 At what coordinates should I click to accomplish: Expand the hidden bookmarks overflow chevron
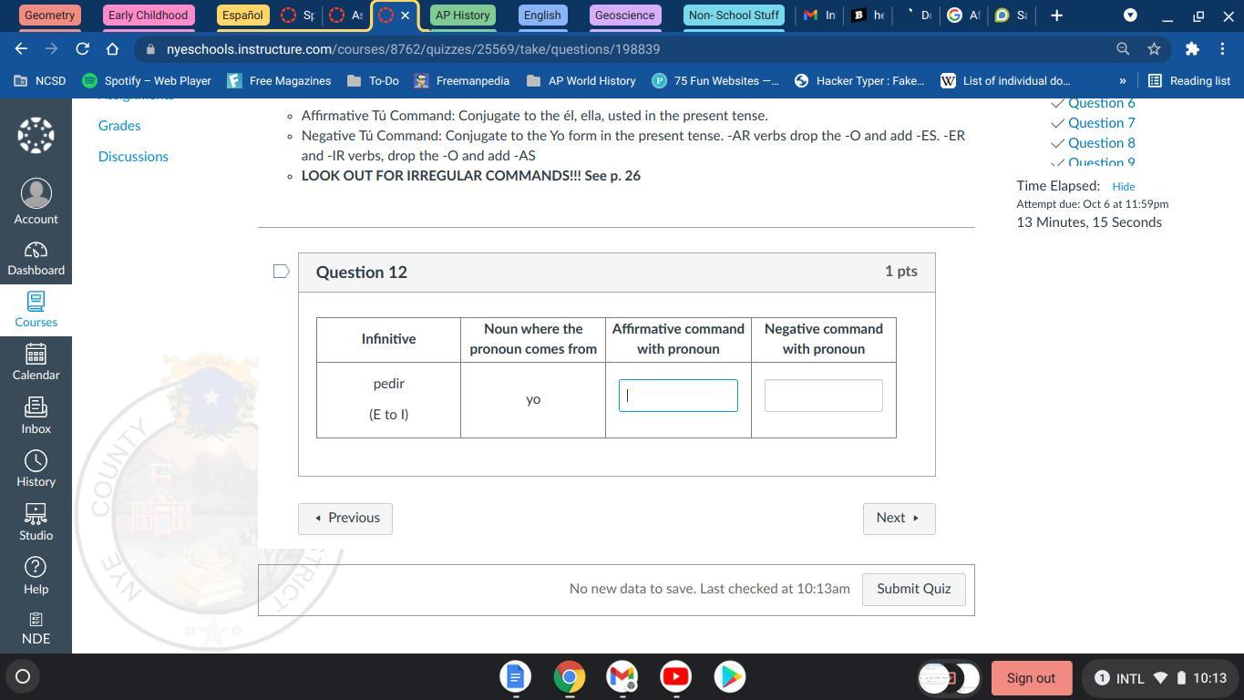tap(1122, 81)
